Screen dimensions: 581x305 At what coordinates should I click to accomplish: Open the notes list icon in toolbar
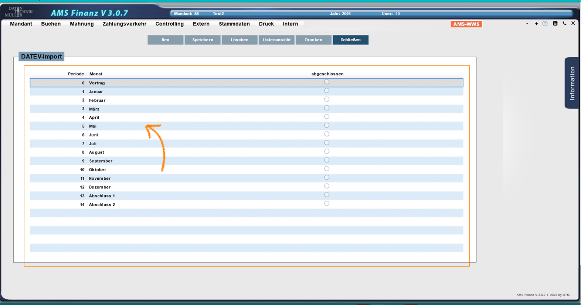555,24
